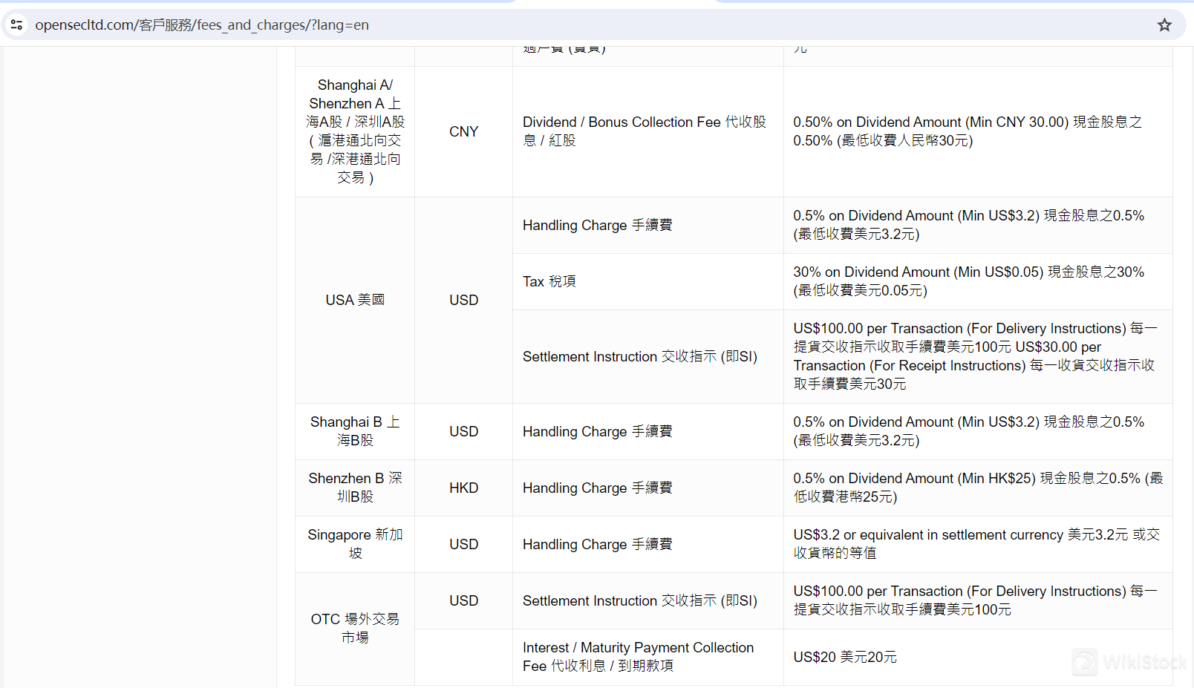Click the Settlement Instruction cell under OTC
This screenshot has width=1194, height=688.
tap(640, 600)
